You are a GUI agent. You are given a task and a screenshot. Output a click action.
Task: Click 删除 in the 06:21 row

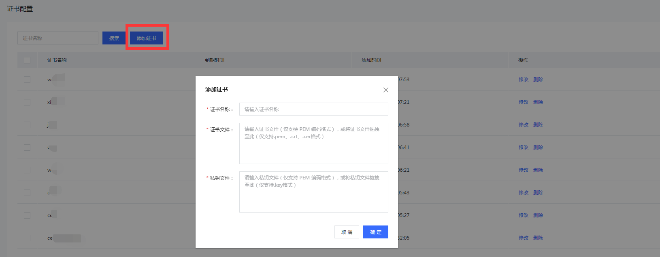[x=538, y=170]
